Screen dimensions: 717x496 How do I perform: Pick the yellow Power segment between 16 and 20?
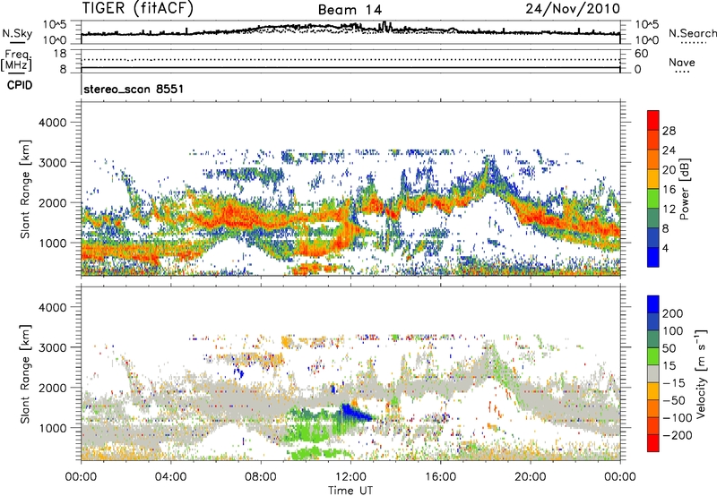coord(653,179)
